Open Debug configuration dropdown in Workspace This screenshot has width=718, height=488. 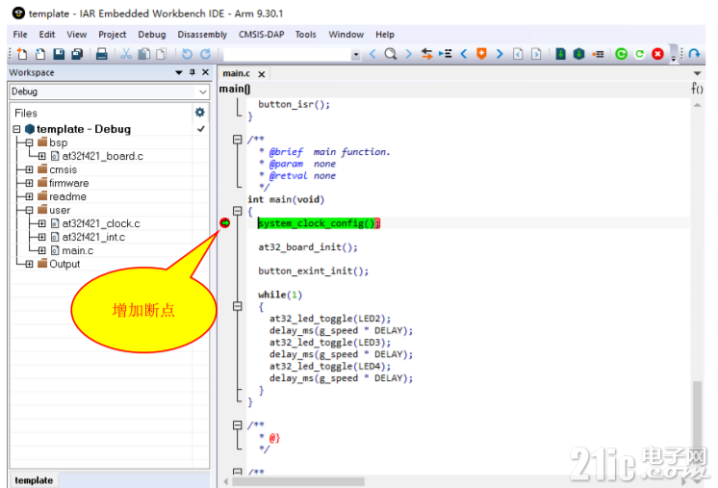click(x=203, y=91)
